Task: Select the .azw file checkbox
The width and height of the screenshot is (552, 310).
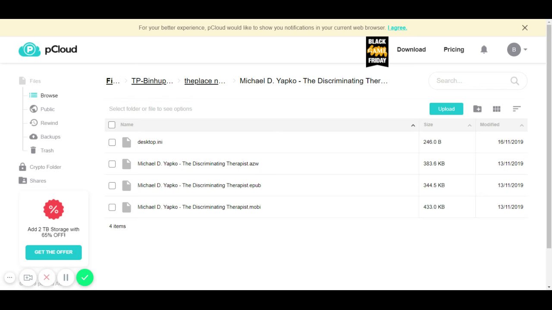Action: (x=112, y=164)
